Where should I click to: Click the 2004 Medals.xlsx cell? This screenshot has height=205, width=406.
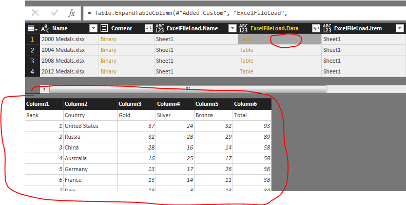[x=69, y=50]
